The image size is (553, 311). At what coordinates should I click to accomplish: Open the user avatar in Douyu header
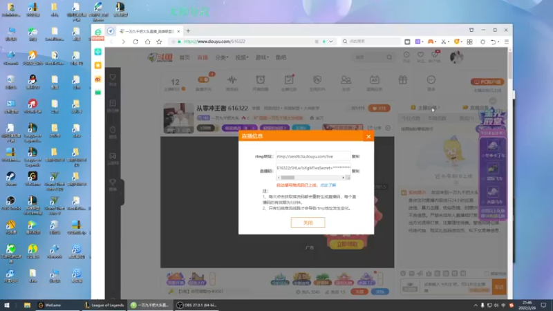456,57
